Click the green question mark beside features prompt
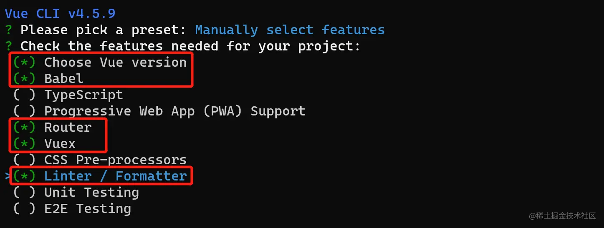This screenshot has width=604, height=228. coord(8,46)
